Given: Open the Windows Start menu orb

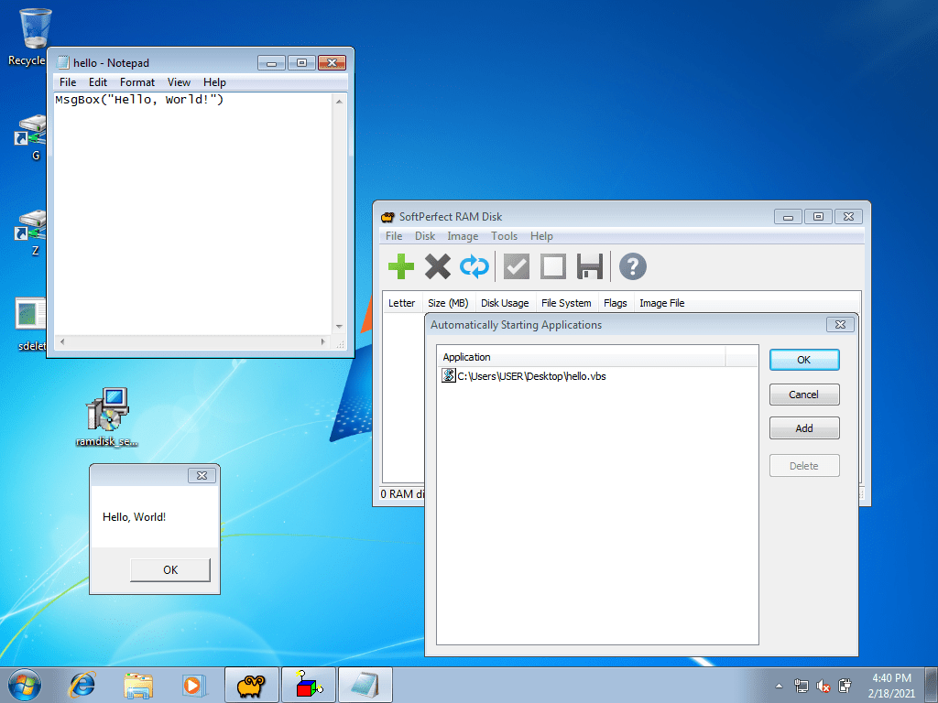Looking at the screenshot, I should pyautogui.click(x=25, y=685).
